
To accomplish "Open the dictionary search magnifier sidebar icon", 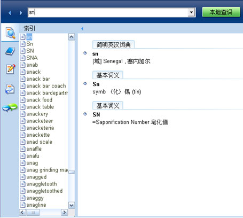I will 10,33.
